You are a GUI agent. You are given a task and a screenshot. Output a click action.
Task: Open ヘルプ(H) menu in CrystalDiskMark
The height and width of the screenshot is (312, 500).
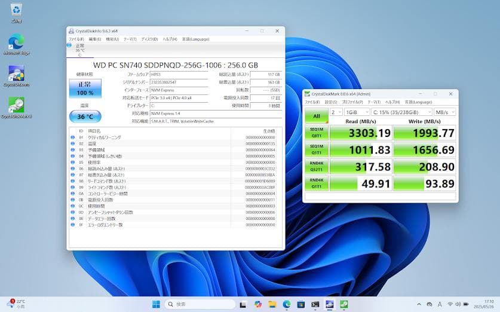point(392,102)
